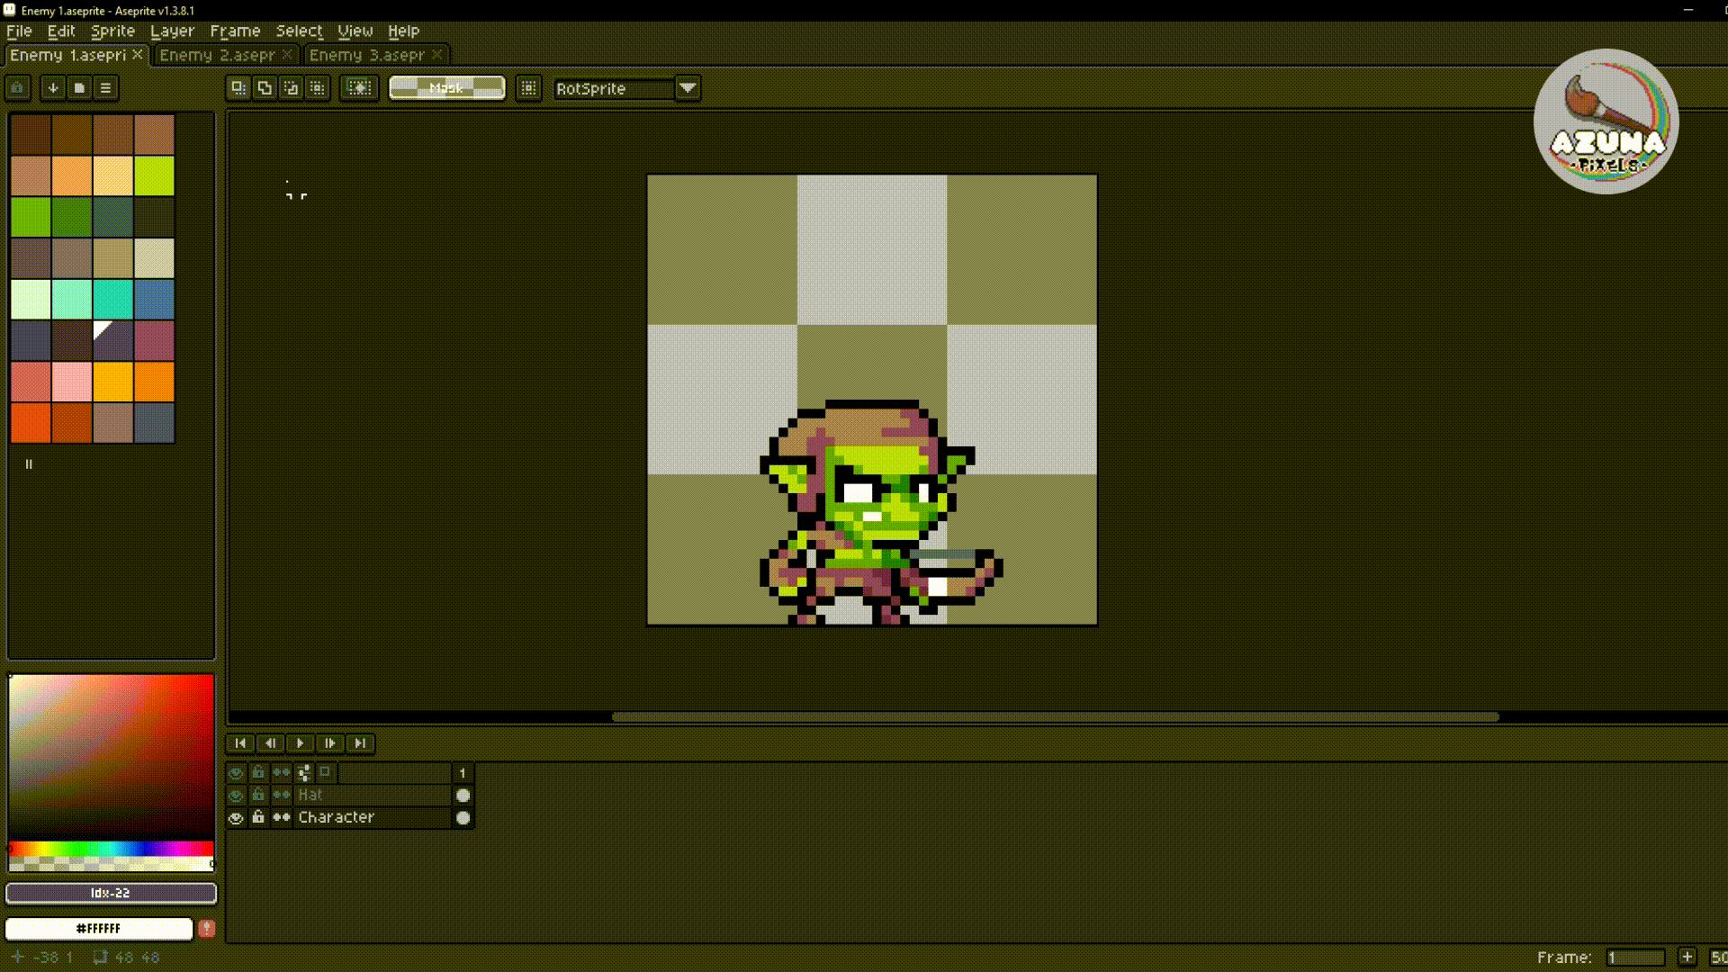This screenshot has height=972, width=1728.
Task: Click the palette edit lock icon
Action: (17, 88)
